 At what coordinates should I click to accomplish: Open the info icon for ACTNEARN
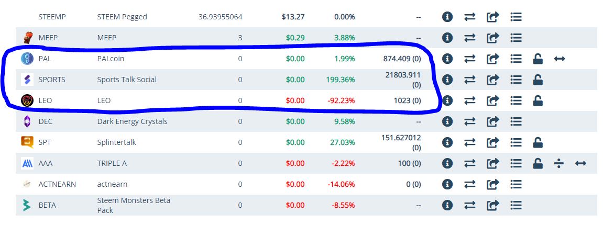(447, 184)
